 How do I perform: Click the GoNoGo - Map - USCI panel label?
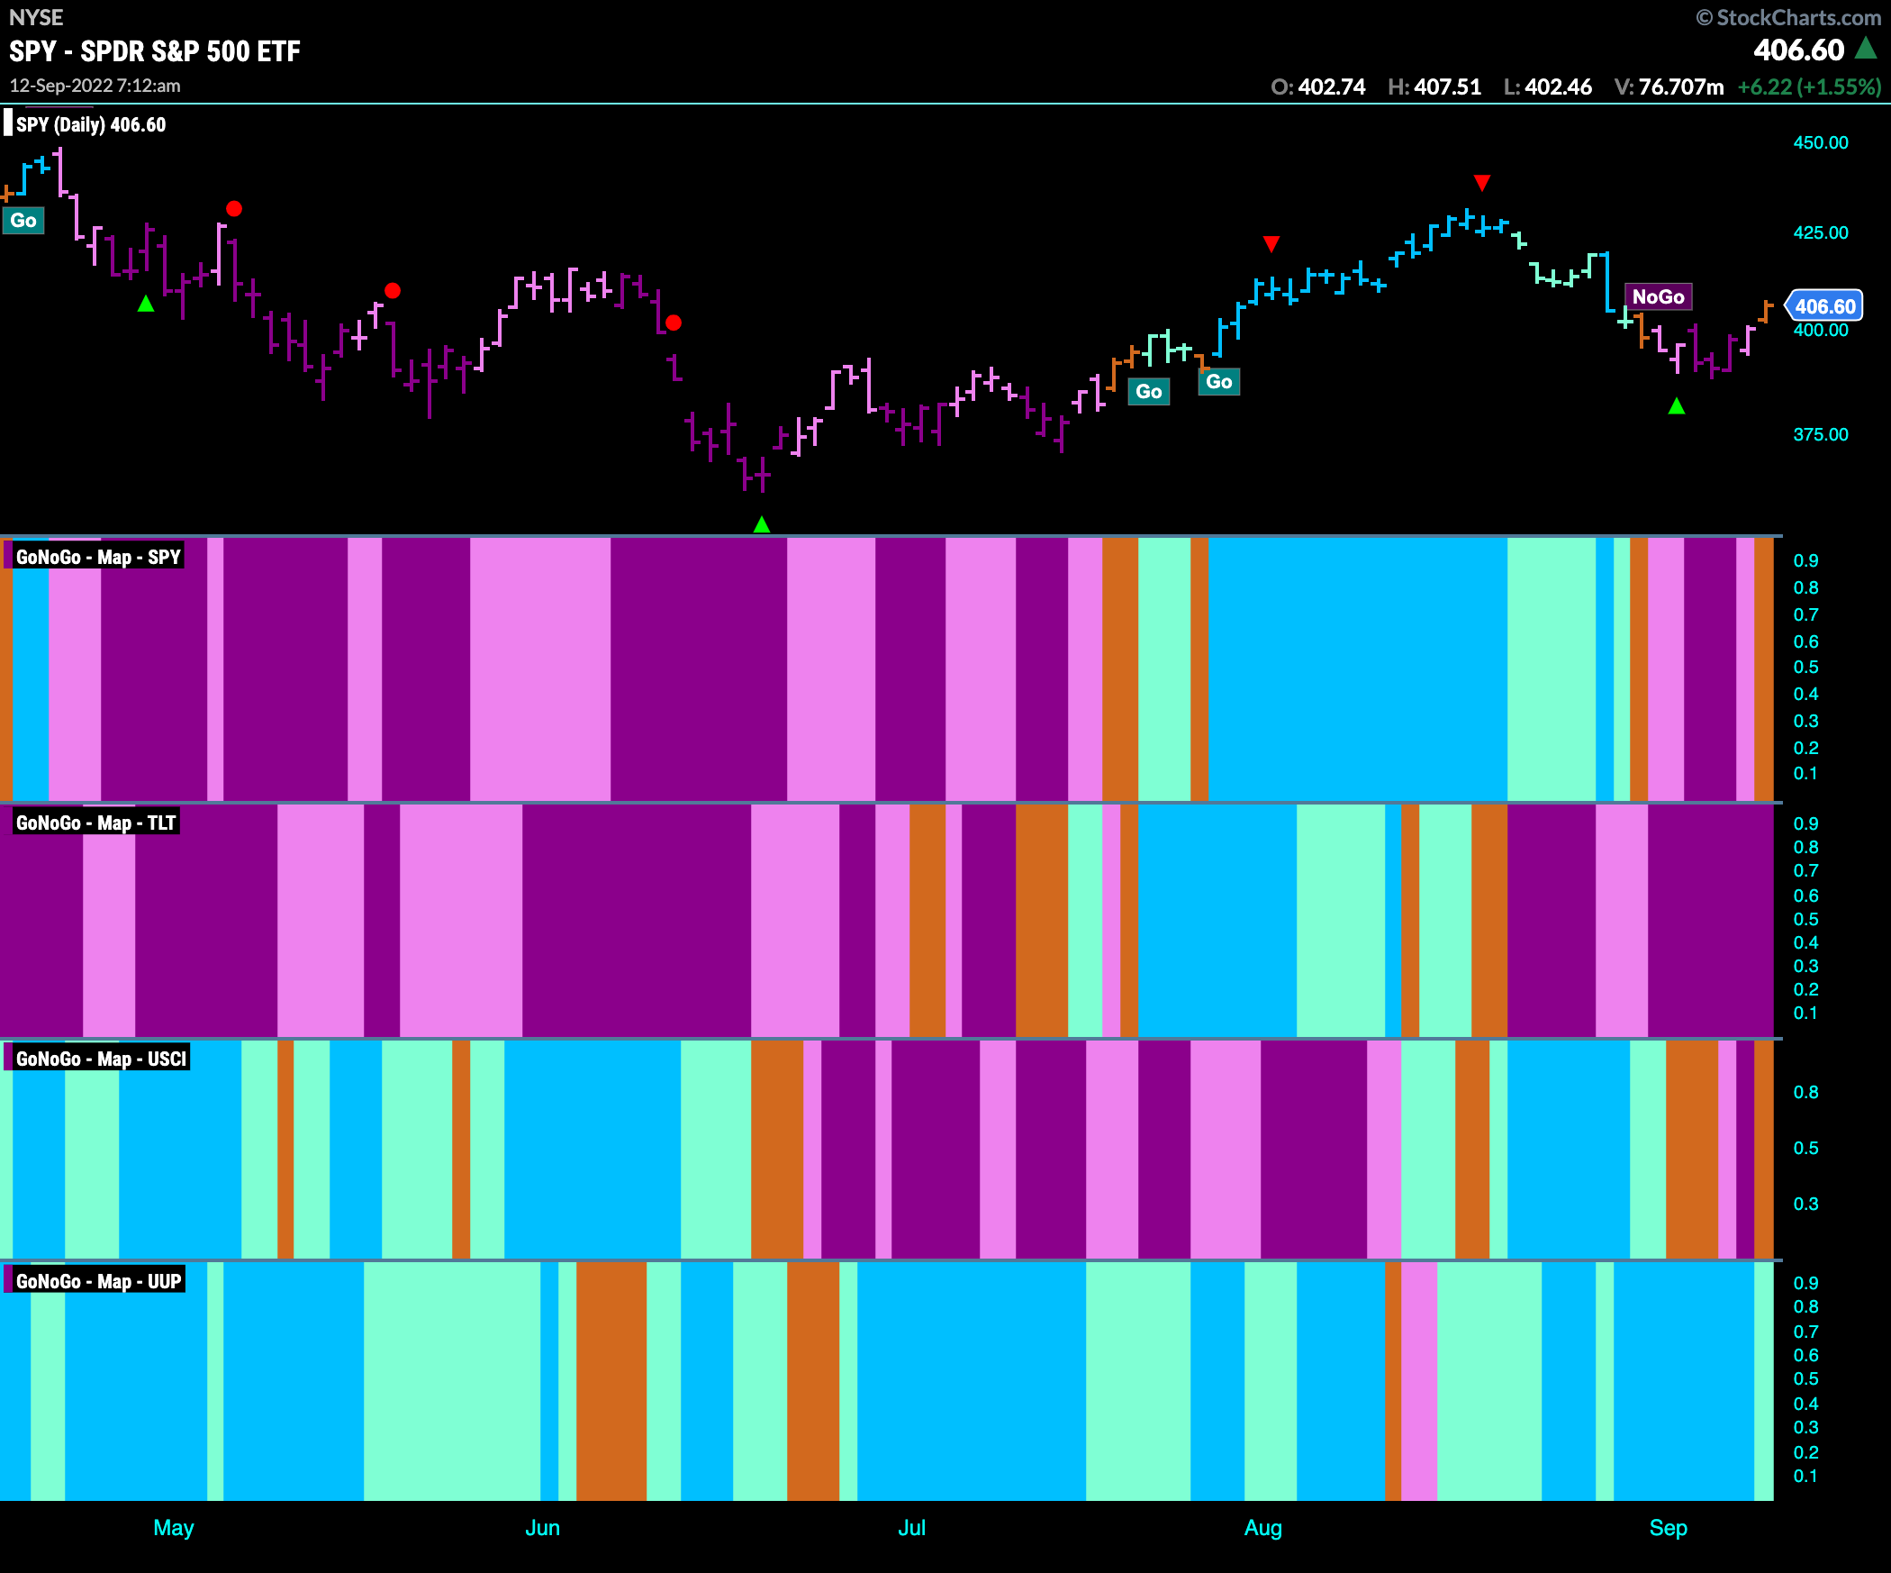pyautogui.click(x=101, y=1059)
